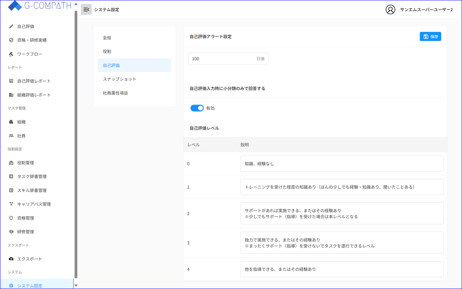Image resolution: width=462 pixels, height=289 pixels.
Task: Edit the level 0 description 知識、経験なし
Action: click(x=342, y=164)
